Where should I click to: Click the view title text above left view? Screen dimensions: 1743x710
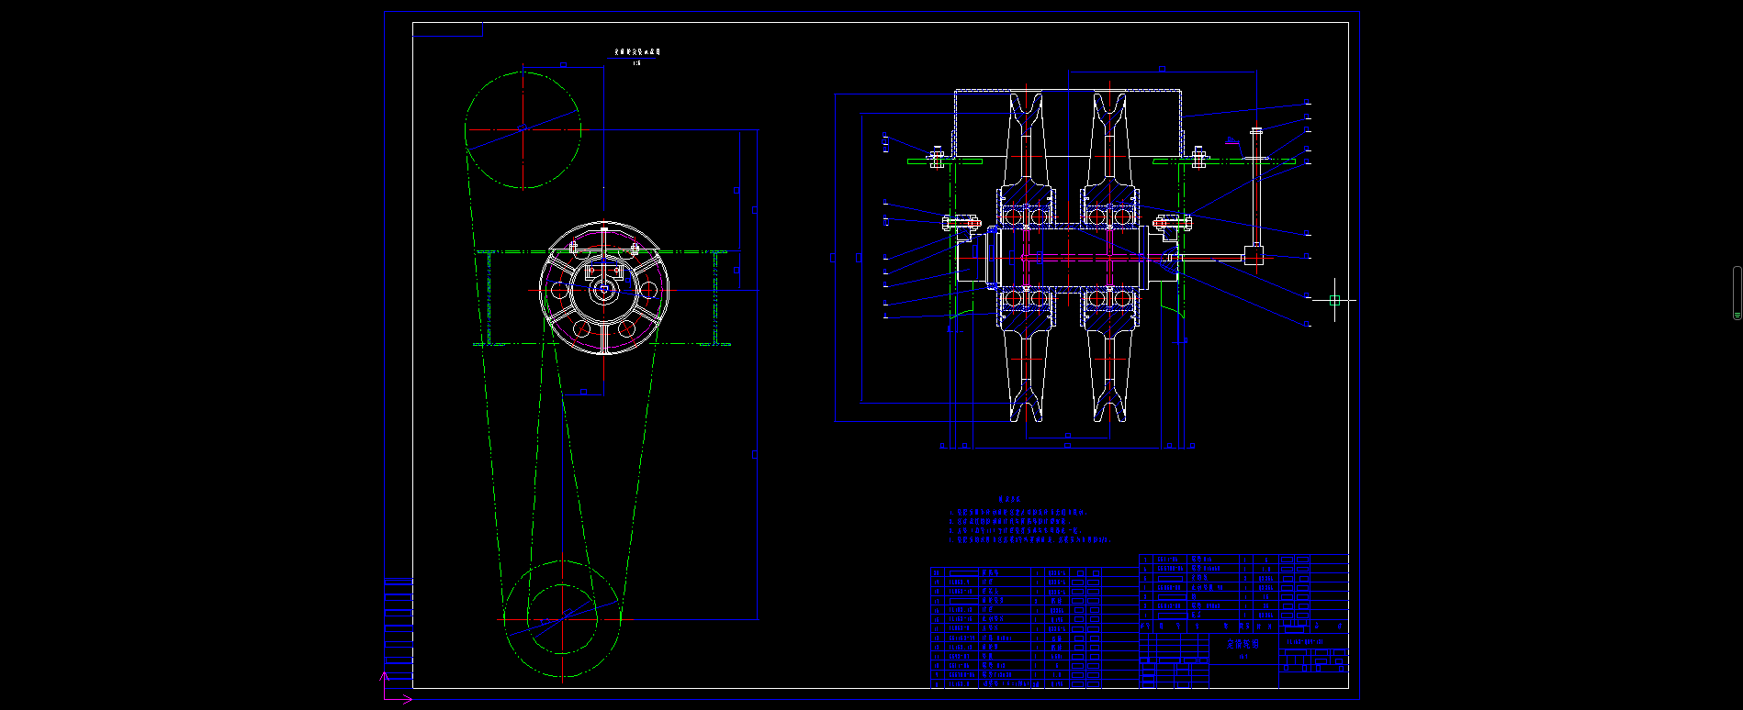pyautogui.click(x=636, y=52)
